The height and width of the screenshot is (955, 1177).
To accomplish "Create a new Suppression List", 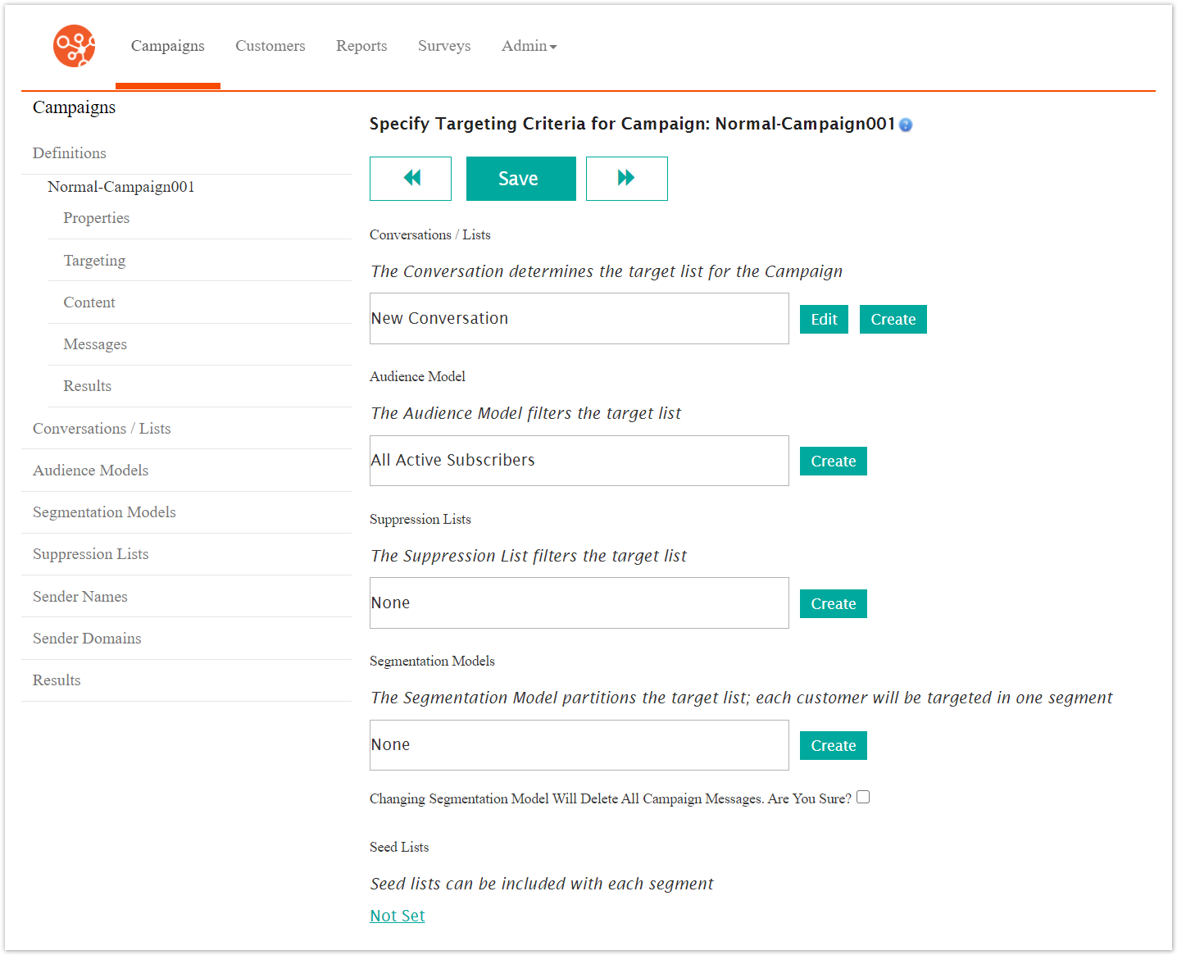I will coord(833,604).
